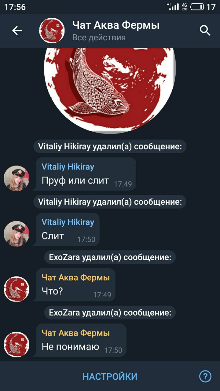Tap channel avatar beside 'Что?' message

16,289
